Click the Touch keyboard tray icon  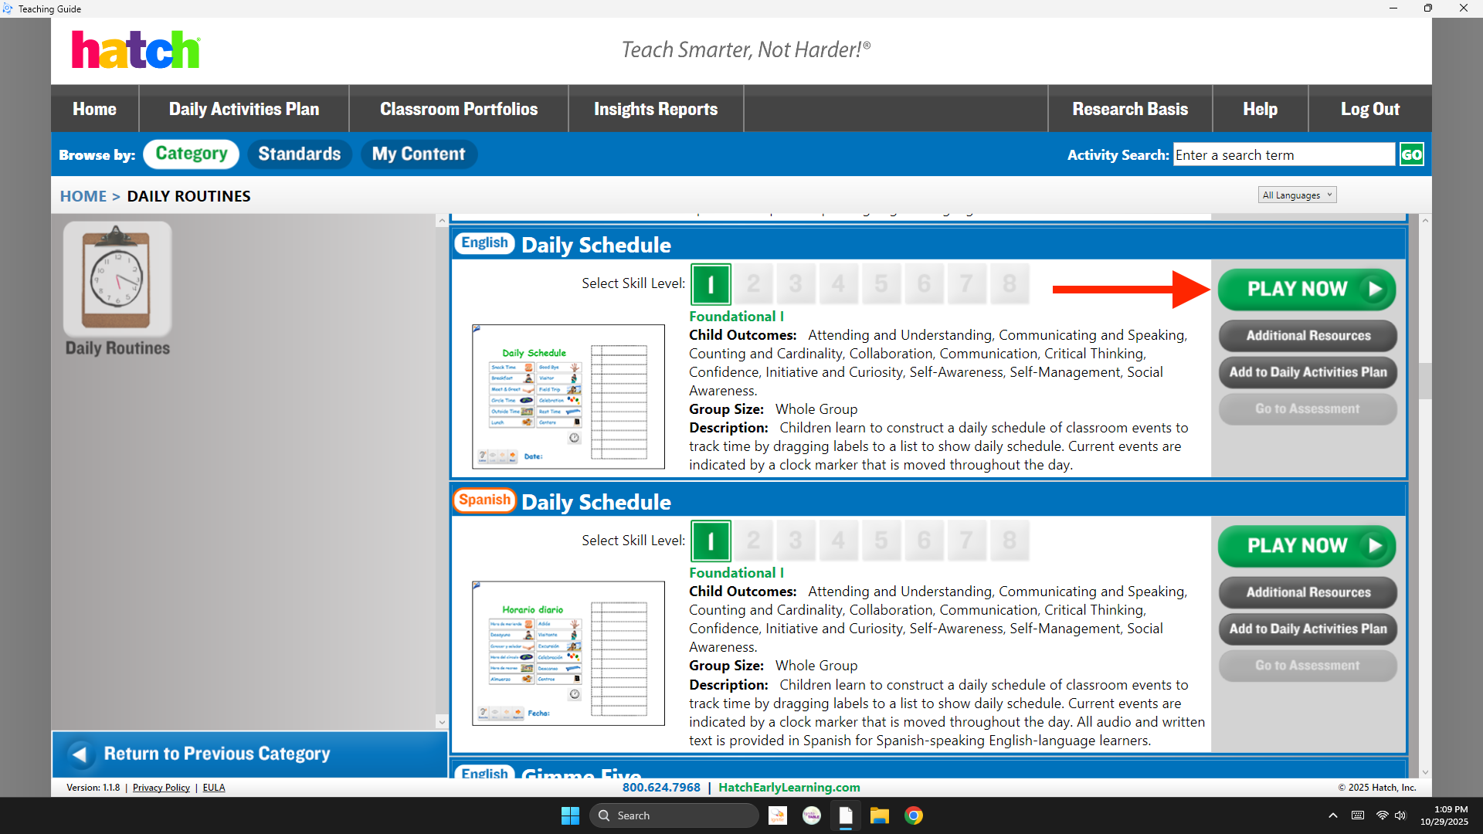pos(1358,815)
